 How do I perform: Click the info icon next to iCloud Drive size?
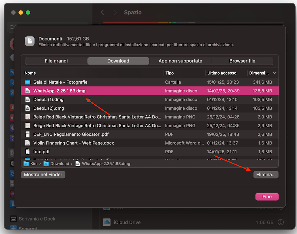coord(281,222)
